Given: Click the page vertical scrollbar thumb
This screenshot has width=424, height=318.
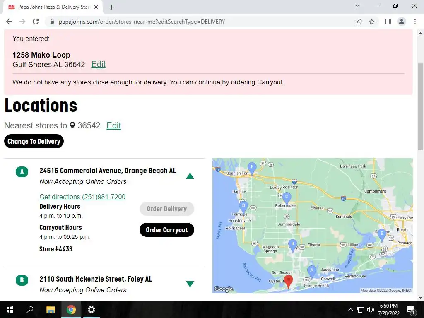Looking at the screenshot, I should pos(420,106).
